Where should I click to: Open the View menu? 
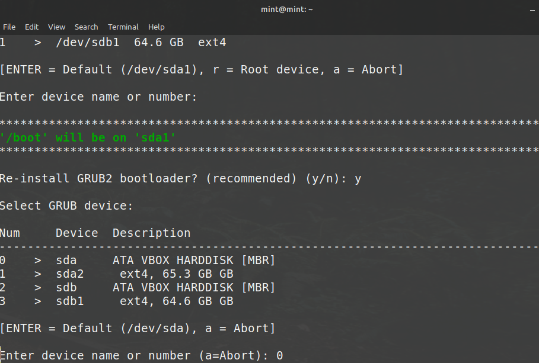[56, 27]
